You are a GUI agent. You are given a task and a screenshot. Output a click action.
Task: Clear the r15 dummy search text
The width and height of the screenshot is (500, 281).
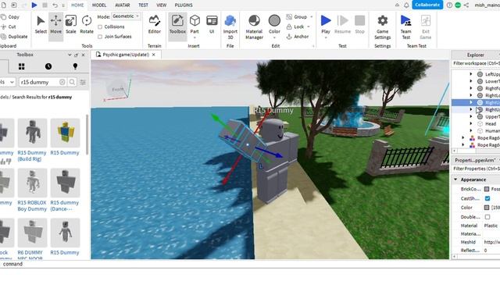pyautogui.click(x=62, y=82)
